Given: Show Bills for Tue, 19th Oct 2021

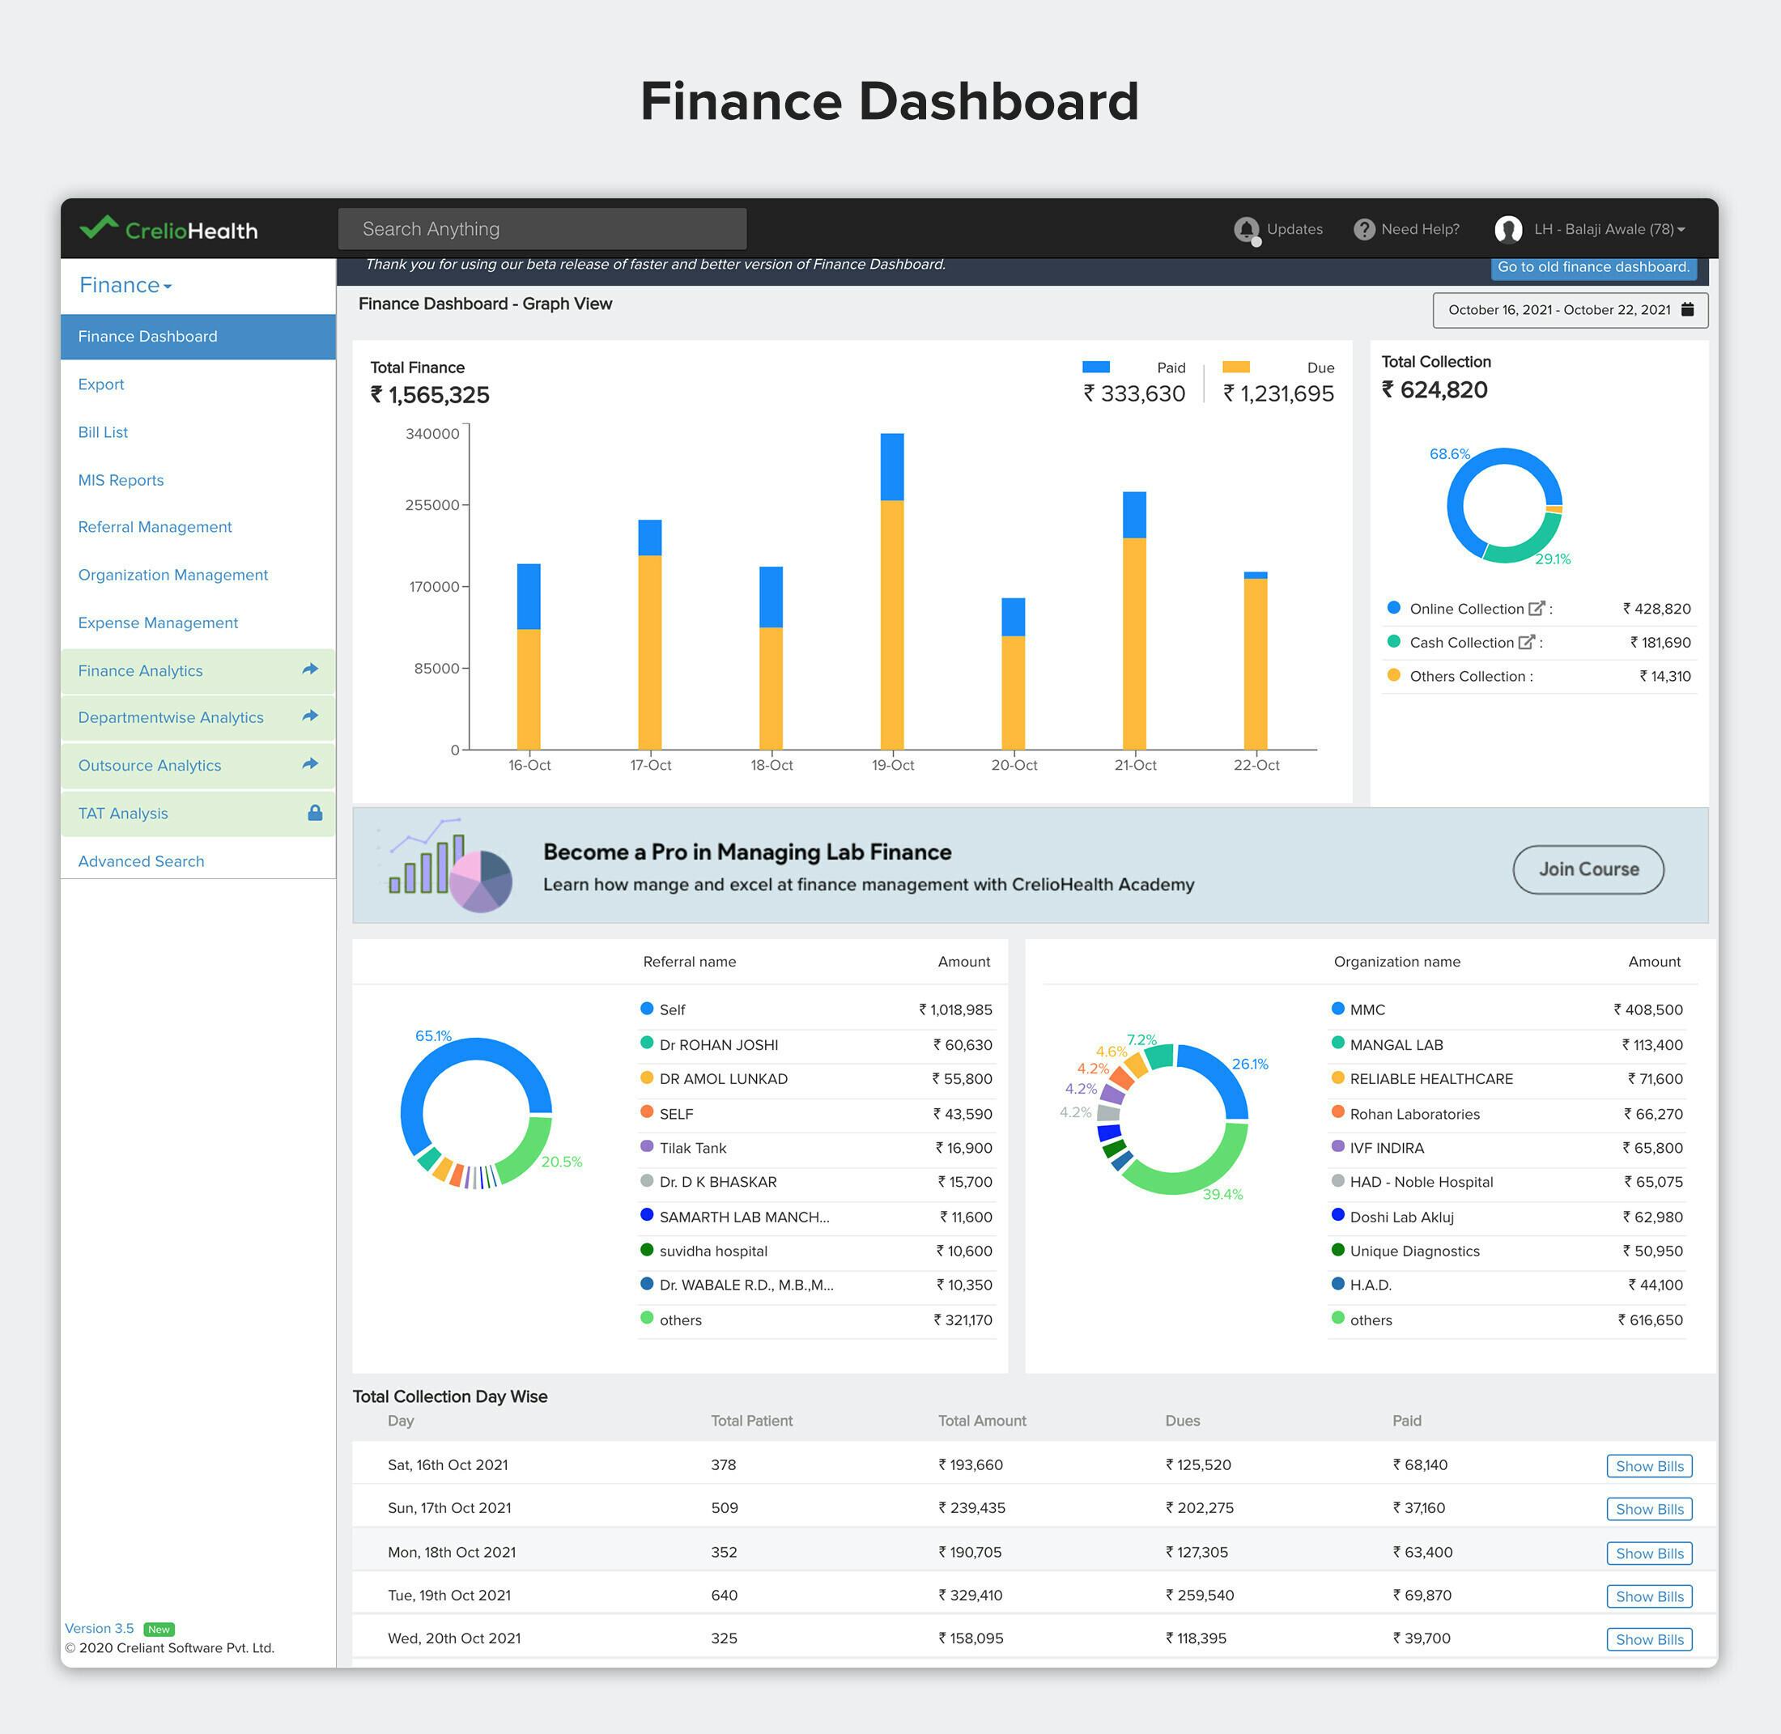Looking at the screenshot, I should [1648, 1596].
